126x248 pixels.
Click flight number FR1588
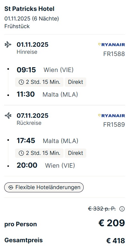point(114,54)
